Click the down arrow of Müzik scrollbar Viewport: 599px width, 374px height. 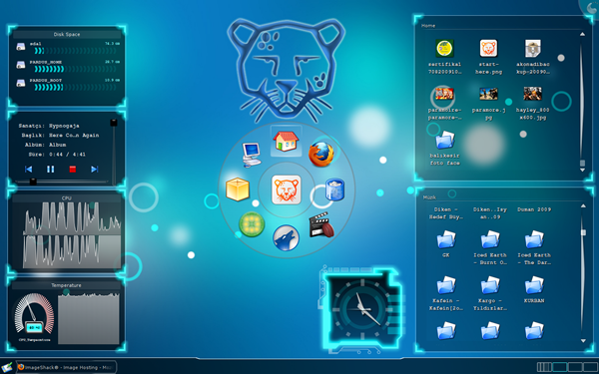[x=583, y=341]
